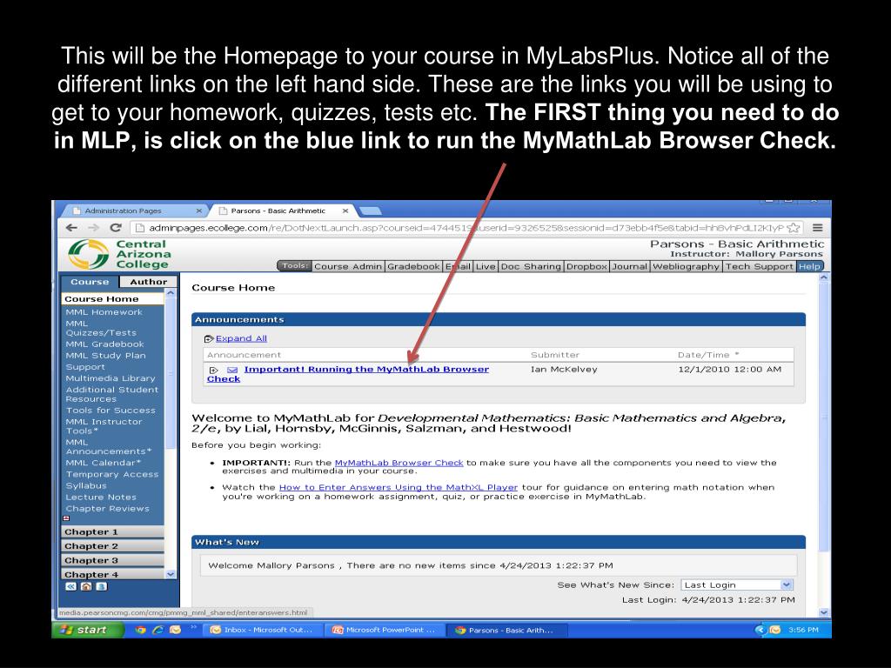Click the sidebar scroll down arrow
This screenshot has height=668, width=891.
171,574
